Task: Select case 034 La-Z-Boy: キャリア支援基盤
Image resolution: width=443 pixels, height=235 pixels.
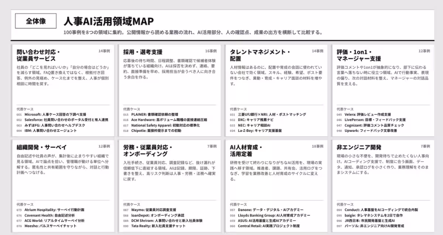Action: (255, 130)
